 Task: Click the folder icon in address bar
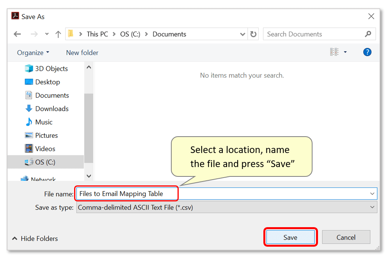click(71, 34)
